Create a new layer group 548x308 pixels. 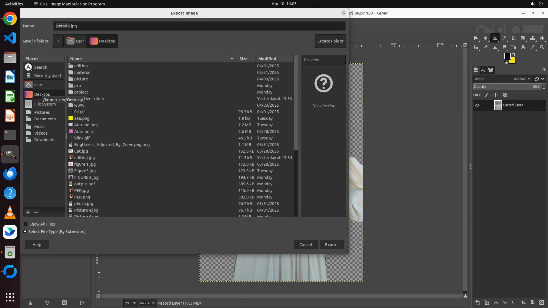click(x=487, y=303)
